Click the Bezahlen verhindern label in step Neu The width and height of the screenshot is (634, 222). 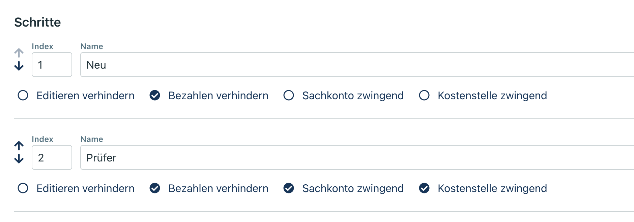coord(218,96)
